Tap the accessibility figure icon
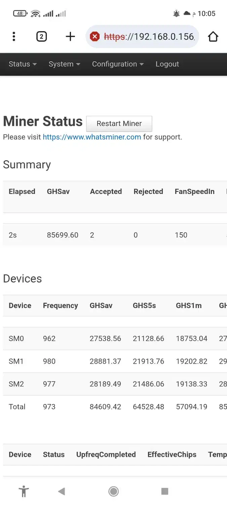227x505 pixels. click(x=24, y=491)
